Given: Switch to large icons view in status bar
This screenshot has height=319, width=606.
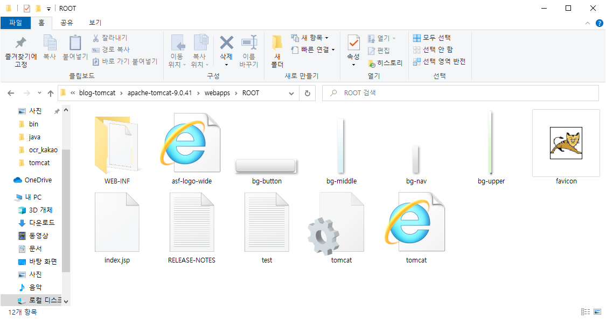Looking at the screenshot, I should click(598, 311).
